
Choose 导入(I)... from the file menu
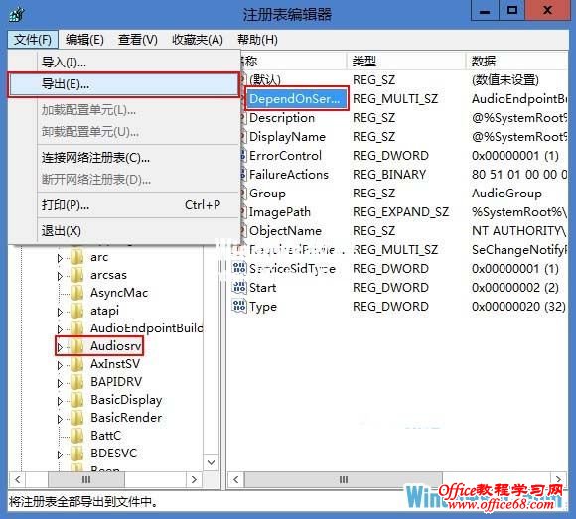(x=124, y=63)
